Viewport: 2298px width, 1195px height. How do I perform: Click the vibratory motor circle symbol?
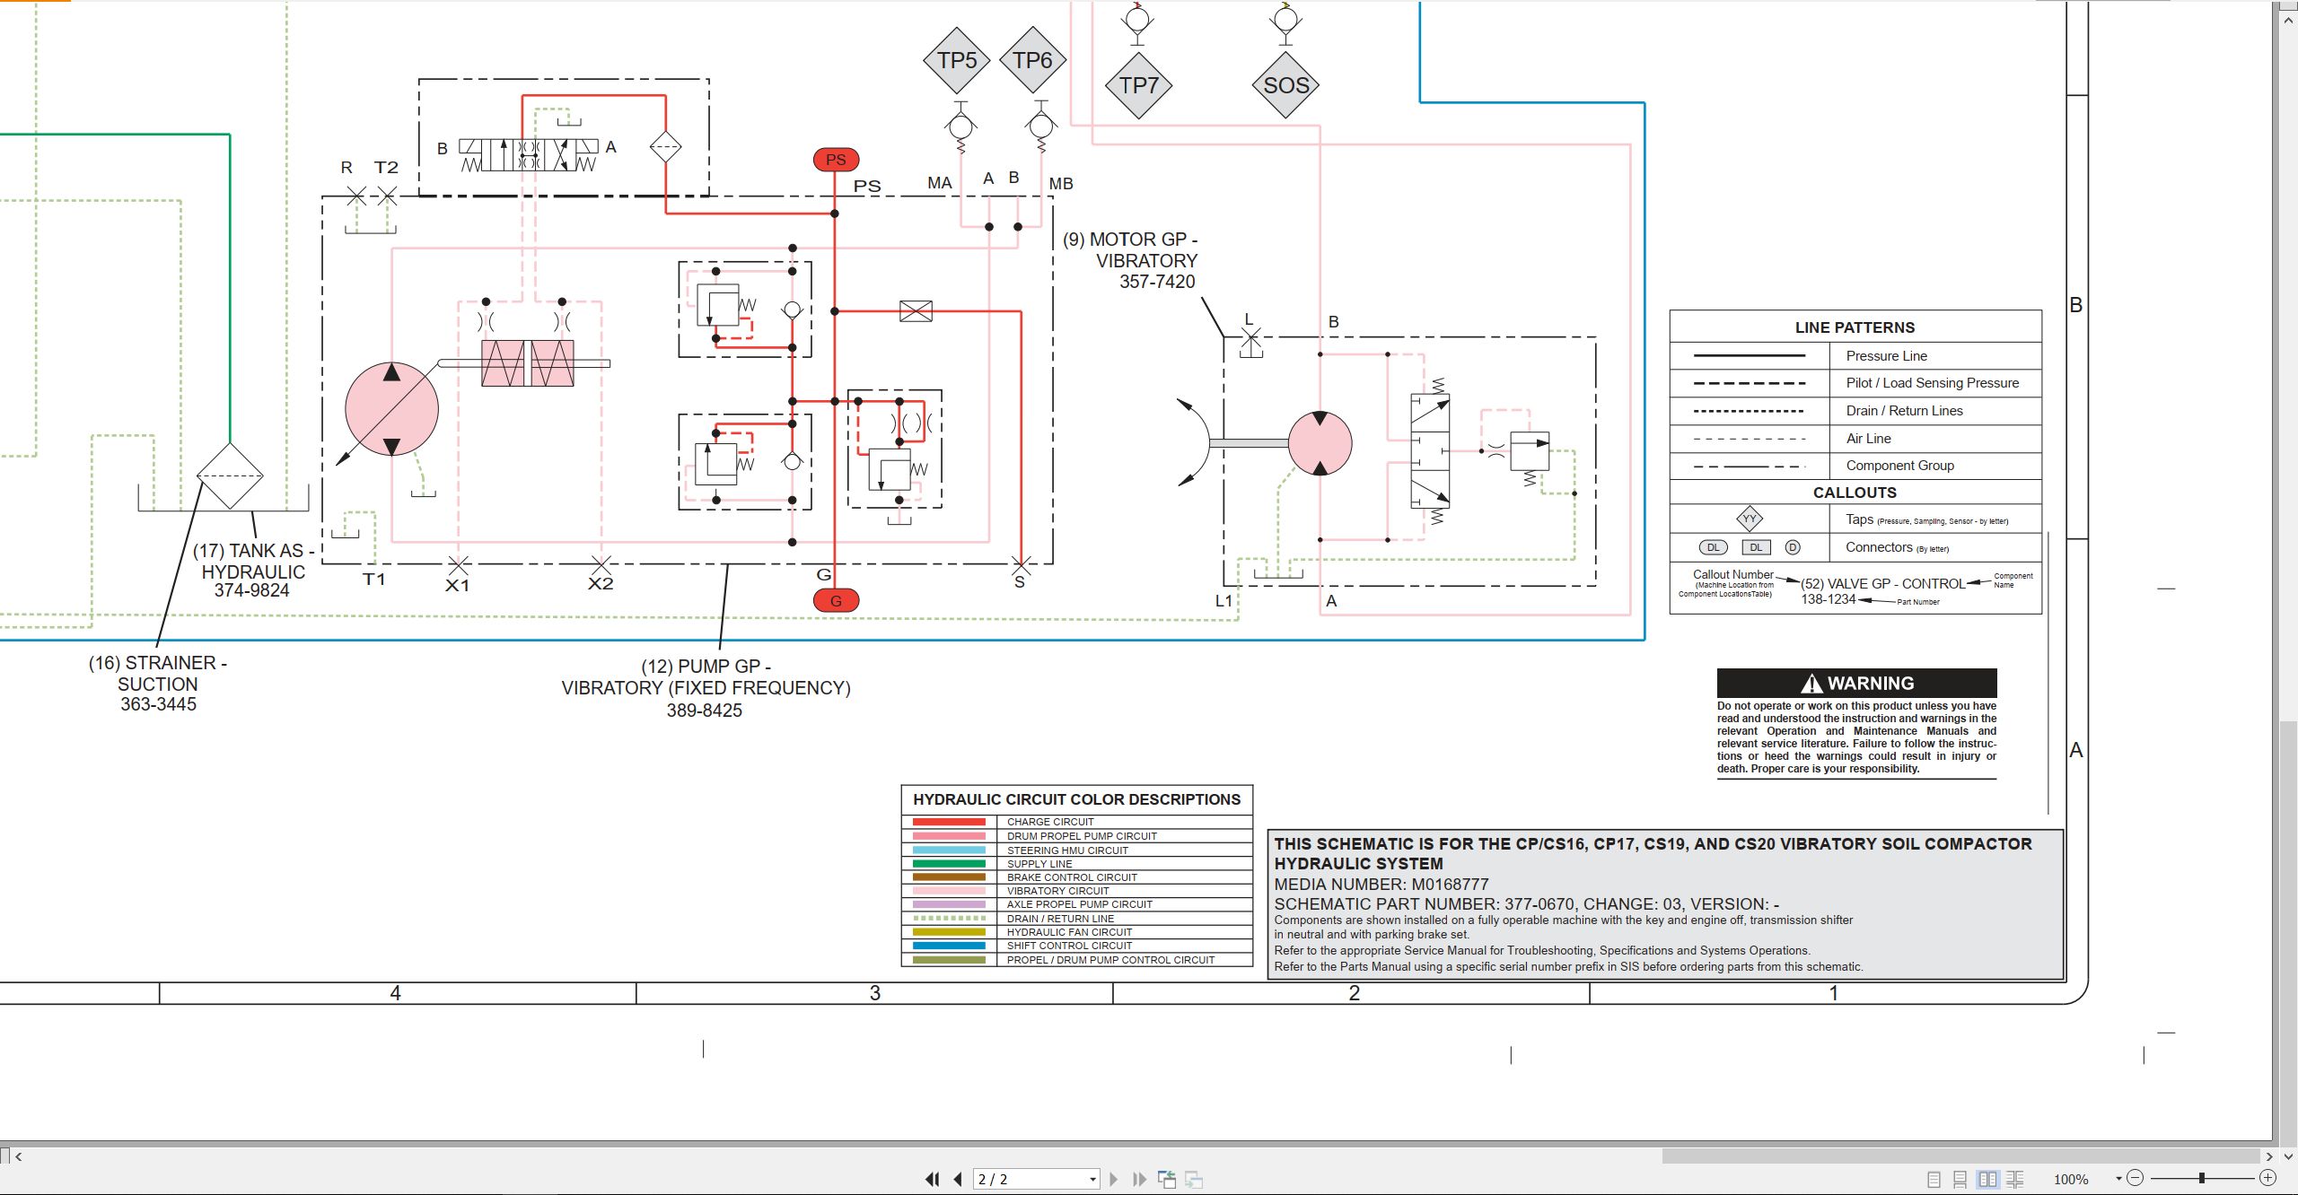1320,443
